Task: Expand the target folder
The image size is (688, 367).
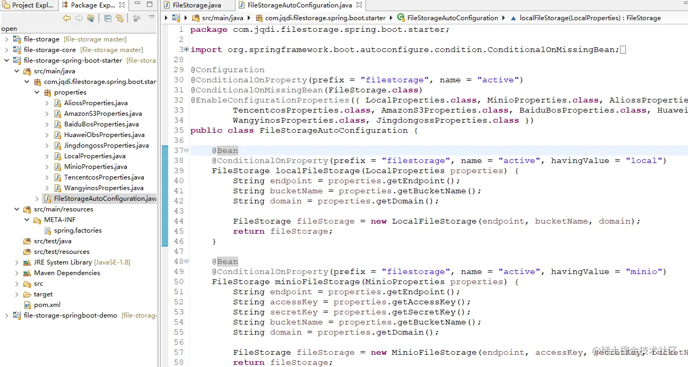Action: (x=16, y=294)
